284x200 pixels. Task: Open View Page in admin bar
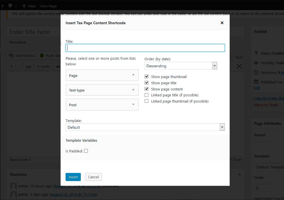pyautogui.click(x=48, y=6)
